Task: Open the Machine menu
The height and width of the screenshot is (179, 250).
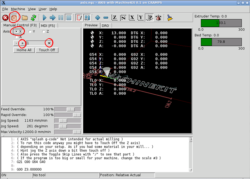Action: pos(18,9)
